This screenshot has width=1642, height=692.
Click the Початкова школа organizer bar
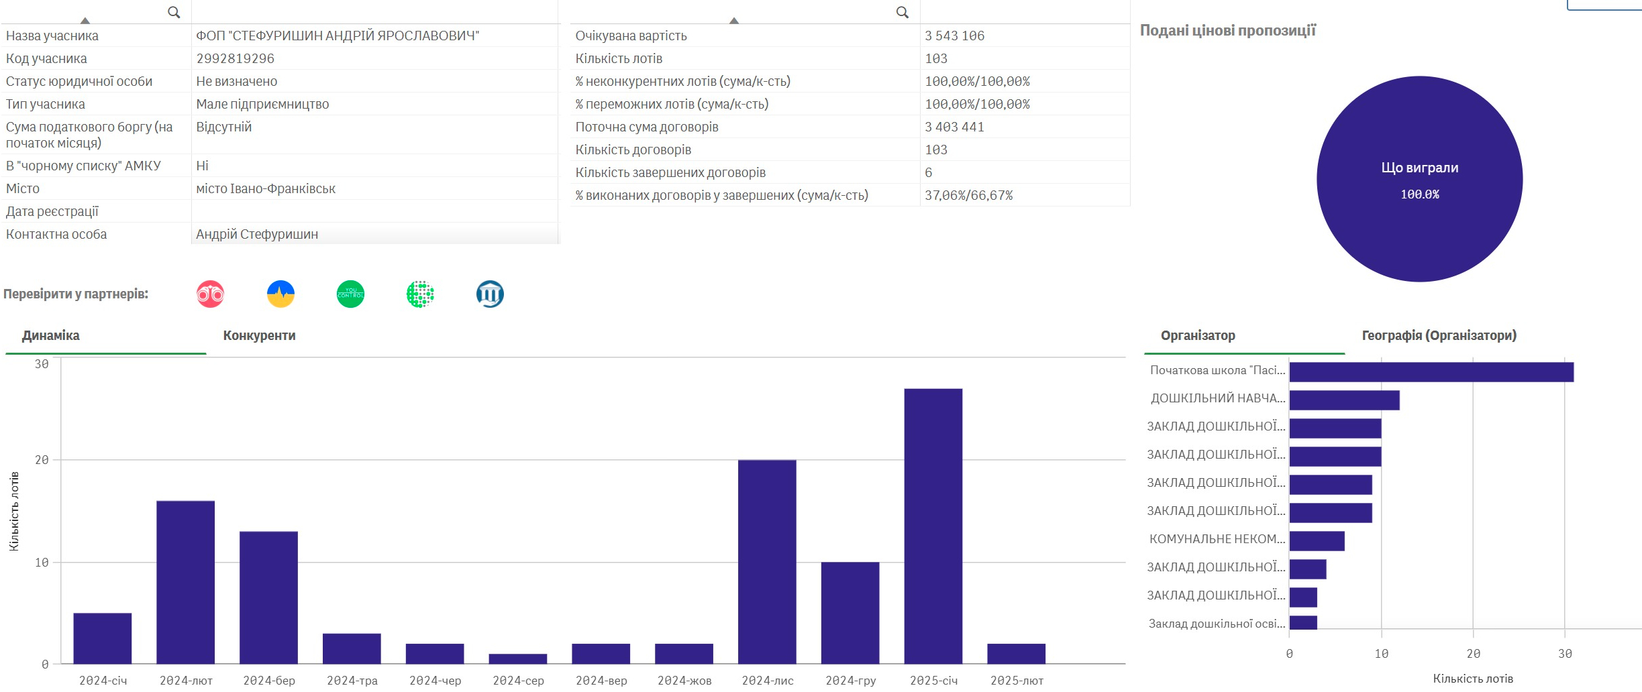click(x=1431, y=372)
